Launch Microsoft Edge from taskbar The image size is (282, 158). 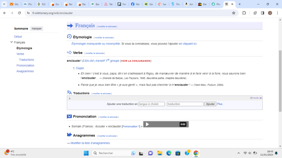[x=169, y=153]
